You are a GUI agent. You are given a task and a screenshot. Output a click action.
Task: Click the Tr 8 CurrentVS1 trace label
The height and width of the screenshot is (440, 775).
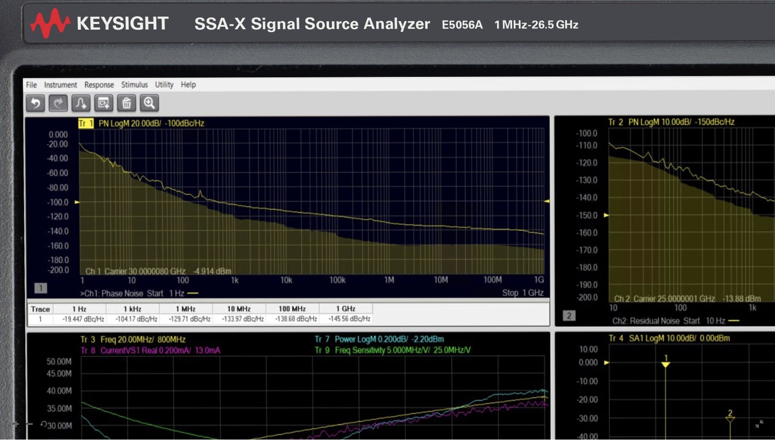[x=150, y=351]
